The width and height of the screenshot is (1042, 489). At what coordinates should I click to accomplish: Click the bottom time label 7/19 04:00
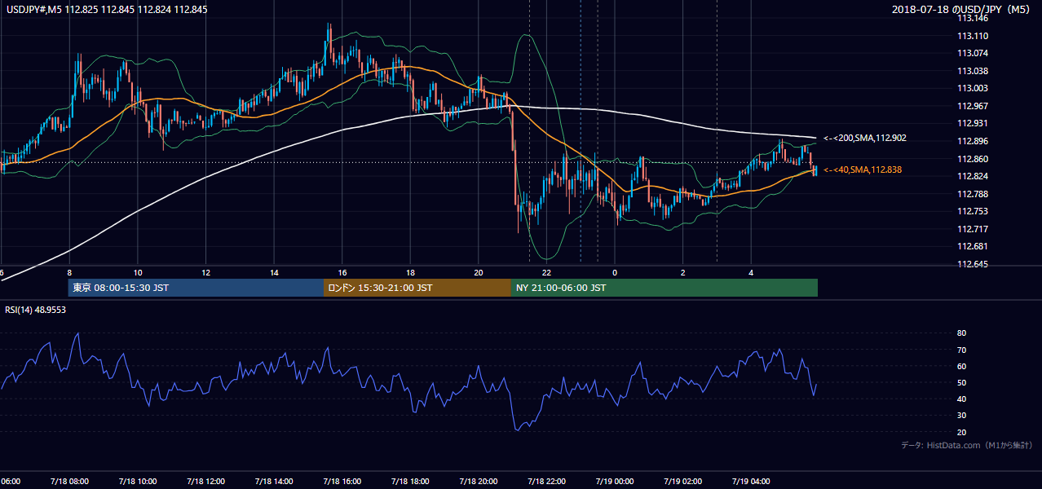pos(751,481)
